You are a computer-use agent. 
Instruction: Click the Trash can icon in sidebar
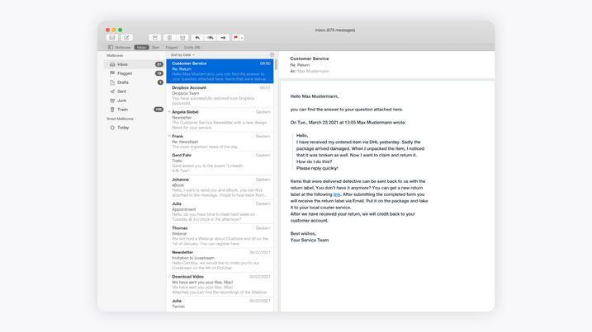click(112, 110)
